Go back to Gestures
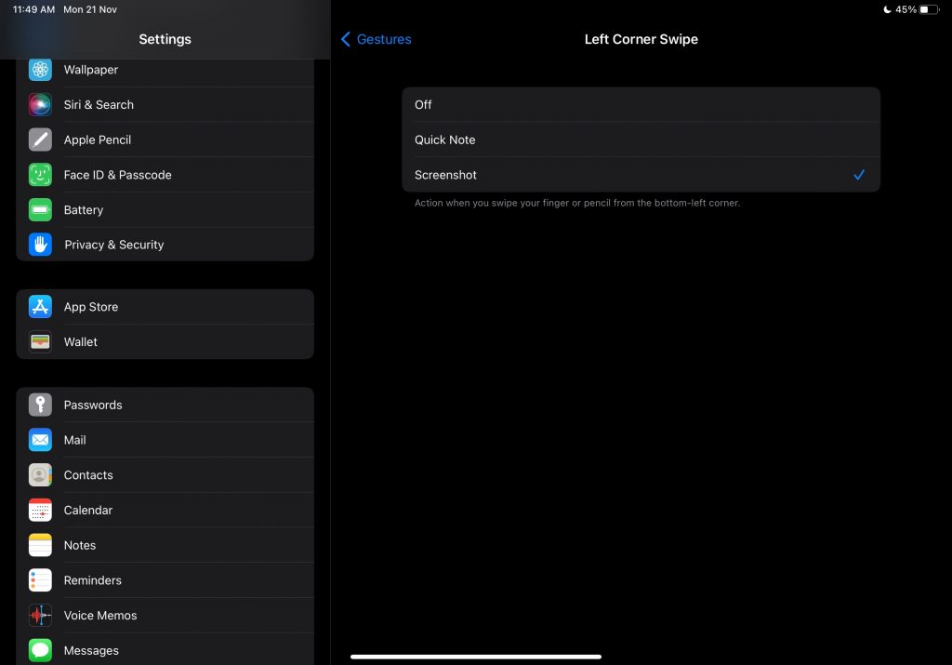952x665 pixels. [383, 39]
